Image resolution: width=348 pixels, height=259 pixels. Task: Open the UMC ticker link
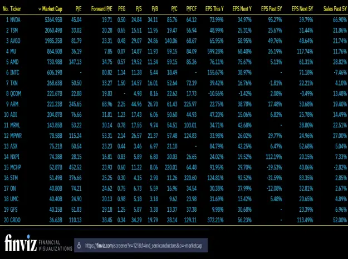coord(14,199)
